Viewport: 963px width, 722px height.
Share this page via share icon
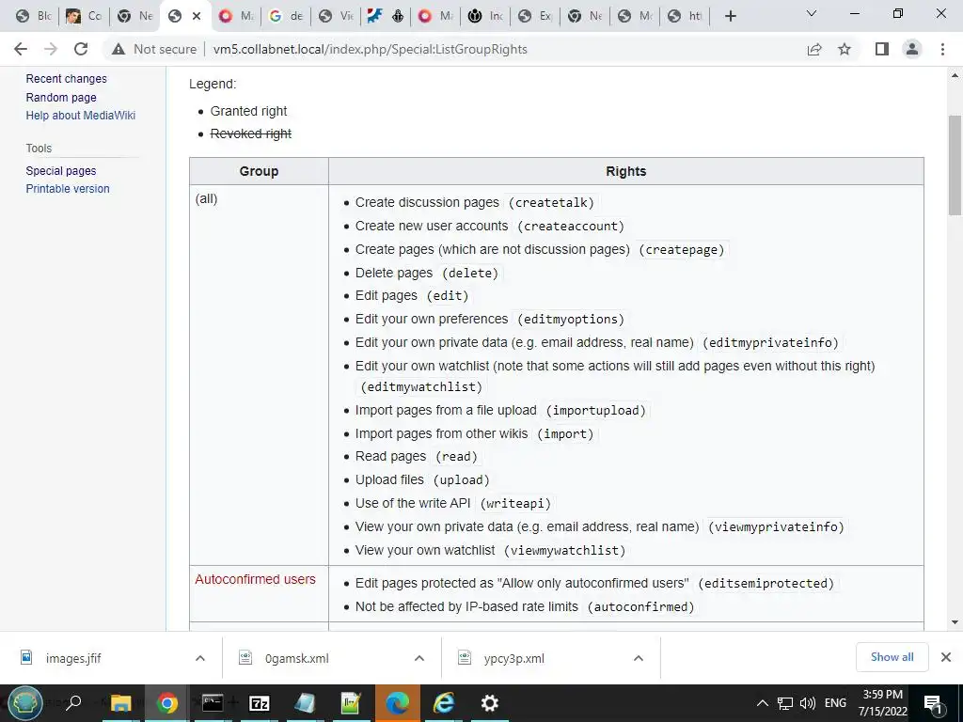click(814, 49)
